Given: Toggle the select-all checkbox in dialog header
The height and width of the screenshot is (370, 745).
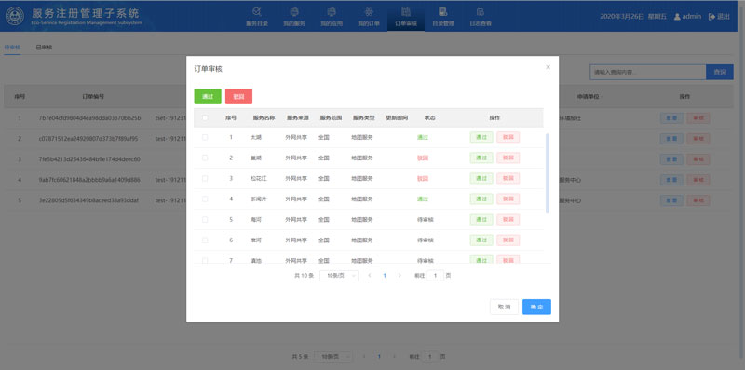Looking at the screenshot, I should point(205,118).
